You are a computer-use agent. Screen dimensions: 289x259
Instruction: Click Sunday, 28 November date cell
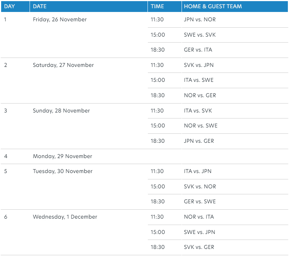coord(61,111)
